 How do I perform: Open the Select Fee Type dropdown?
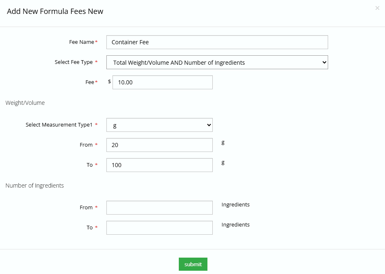pos(217,62)
